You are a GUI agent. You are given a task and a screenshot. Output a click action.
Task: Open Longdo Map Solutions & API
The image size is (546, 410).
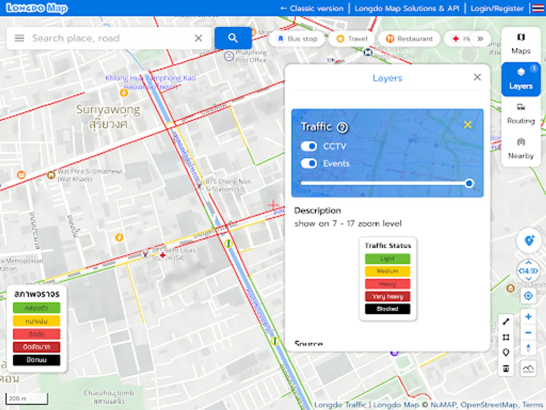[x=406, y=8]
